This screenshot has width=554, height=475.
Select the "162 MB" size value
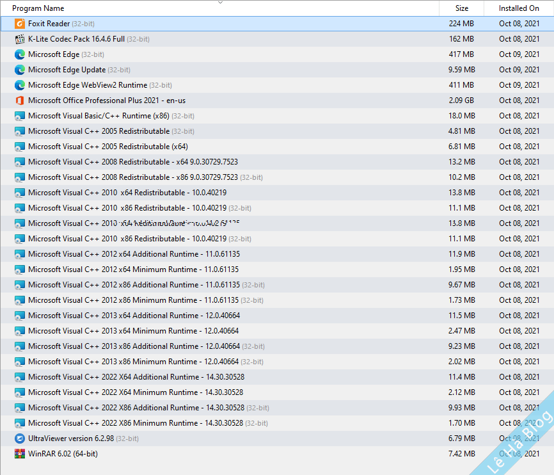(461, 39)
